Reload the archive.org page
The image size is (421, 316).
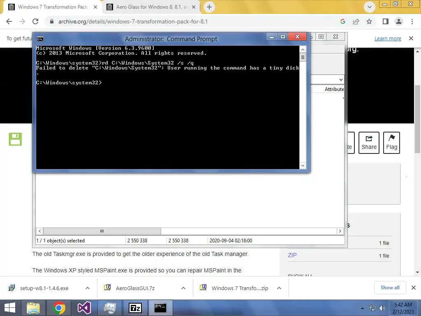pyautogui.click(x=35, y=21)
